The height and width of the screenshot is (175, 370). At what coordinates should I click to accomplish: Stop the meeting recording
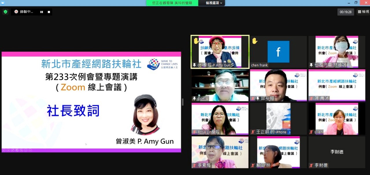pyautogui.click(x=49, y=12)
